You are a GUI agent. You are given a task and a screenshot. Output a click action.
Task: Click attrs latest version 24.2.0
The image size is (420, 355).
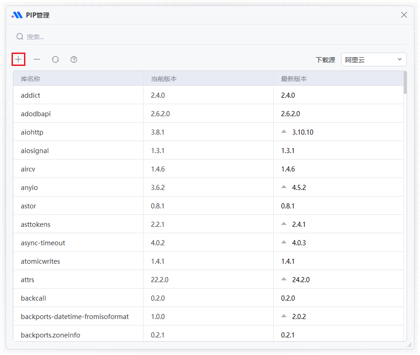coord(301,280)
